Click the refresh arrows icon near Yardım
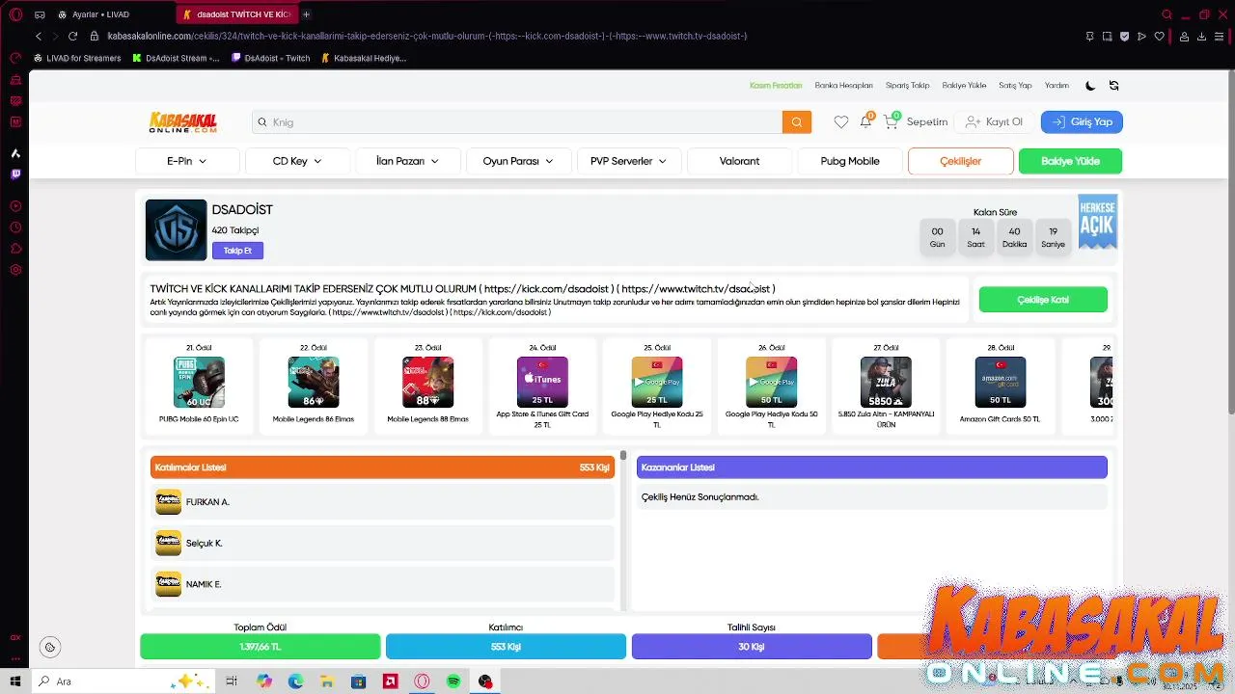 coord(1113,86)
